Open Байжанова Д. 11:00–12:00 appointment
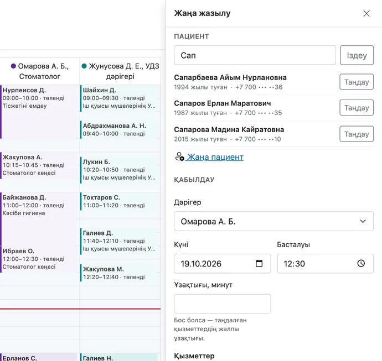The image size is (382, 361). (x=39, y=219)
